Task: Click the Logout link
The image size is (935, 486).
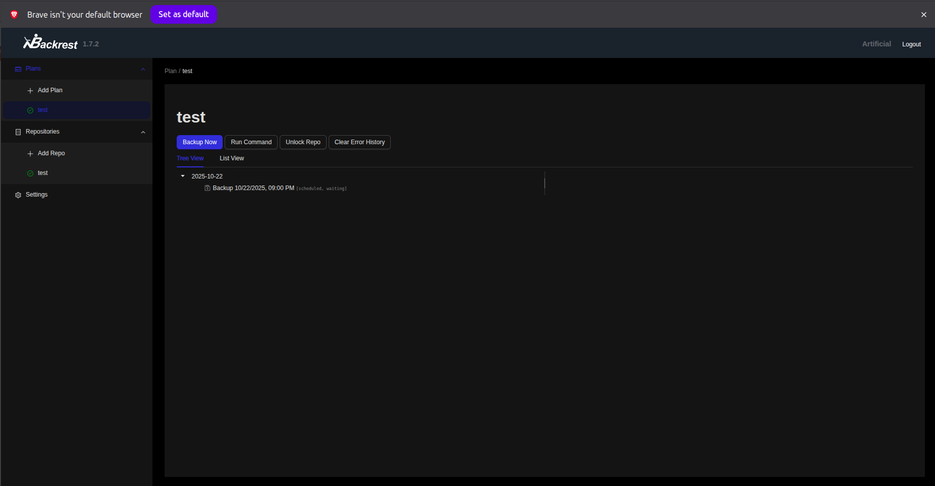Action: coord(911,44)
